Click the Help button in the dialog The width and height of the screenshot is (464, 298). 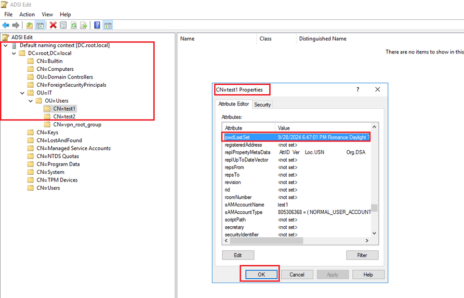click(369, 274)
